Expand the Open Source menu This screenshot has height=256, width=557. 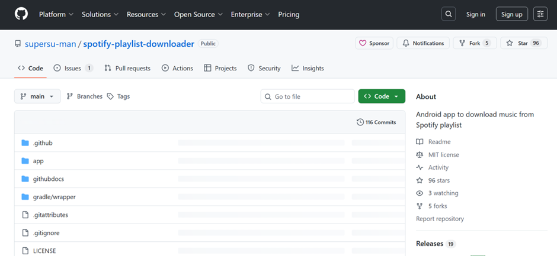point(199,15)
